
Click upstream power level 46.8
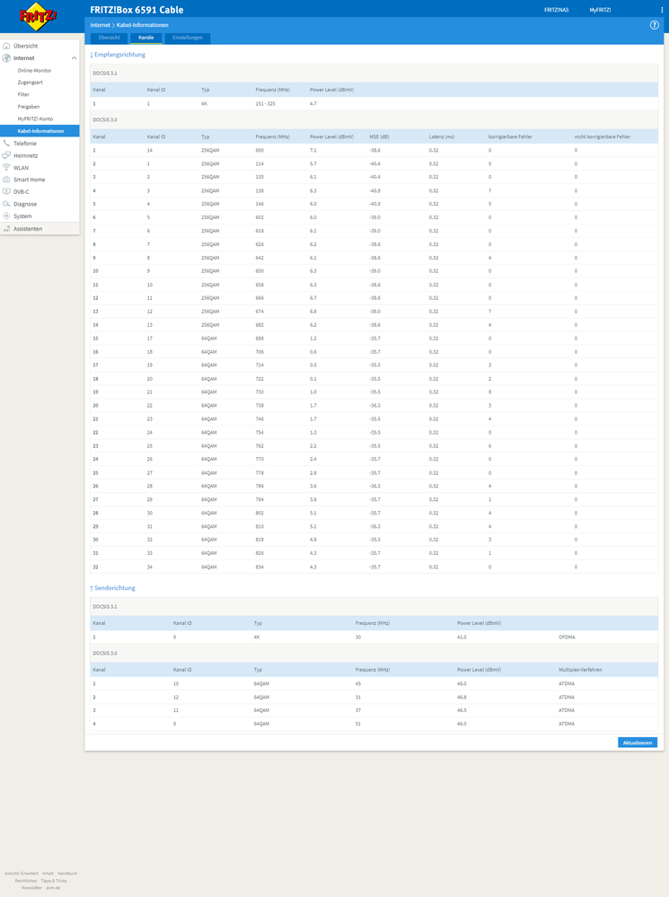(462, 698)
